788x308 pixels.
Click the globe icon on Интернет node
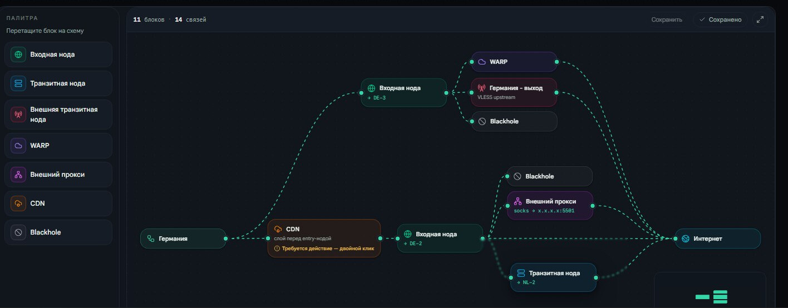[686, 239]
